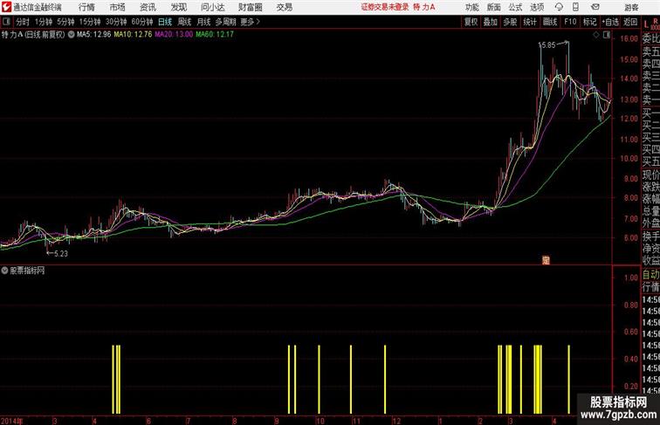Viewport: 660px width, 425px height.
Task: Click the MA60: 12.17 label
Action: 214,35
